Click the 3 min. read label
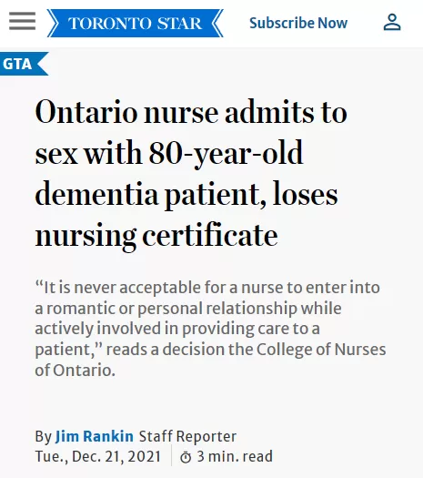 235,457
